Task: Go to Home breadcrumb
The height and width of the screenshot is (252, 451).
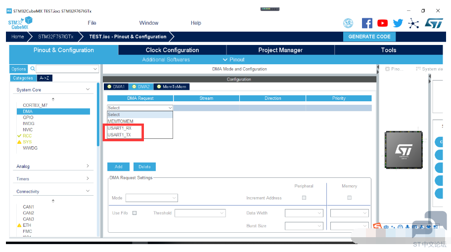Action: tap(17, 37)
